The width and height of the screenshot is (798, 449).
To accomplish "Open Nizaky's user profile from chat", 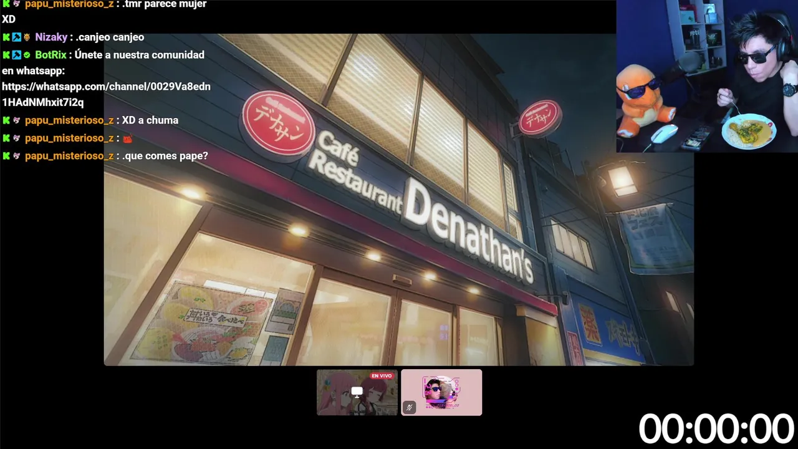I will pos(51,37).
